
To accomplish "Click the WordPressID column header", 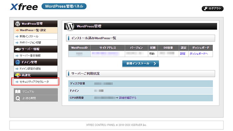I will pyautogui.click(x=79, y=48).
